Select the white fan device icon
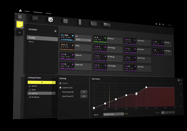Viewport: 187px width, 131px height. [x=51, y=20]
